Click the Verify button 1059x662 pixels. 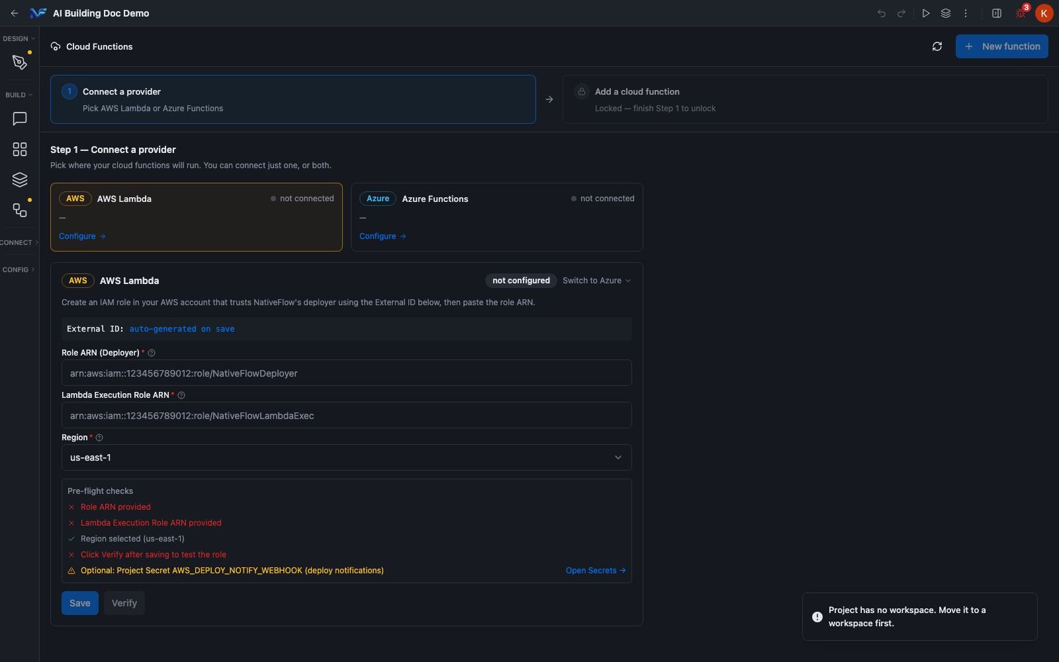click(x=124, y=603)
